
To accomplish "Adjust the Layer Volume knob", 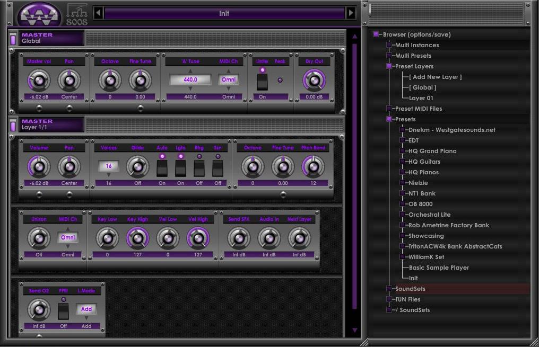I will click(39, 167).
